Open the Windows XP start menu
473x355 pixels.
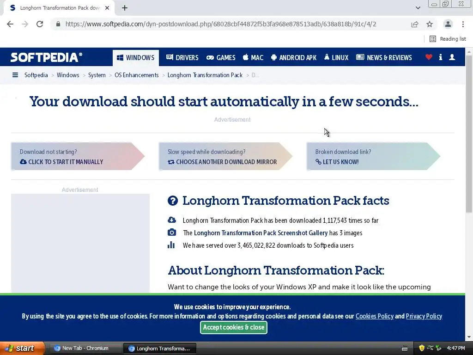(x=22, y=348)
